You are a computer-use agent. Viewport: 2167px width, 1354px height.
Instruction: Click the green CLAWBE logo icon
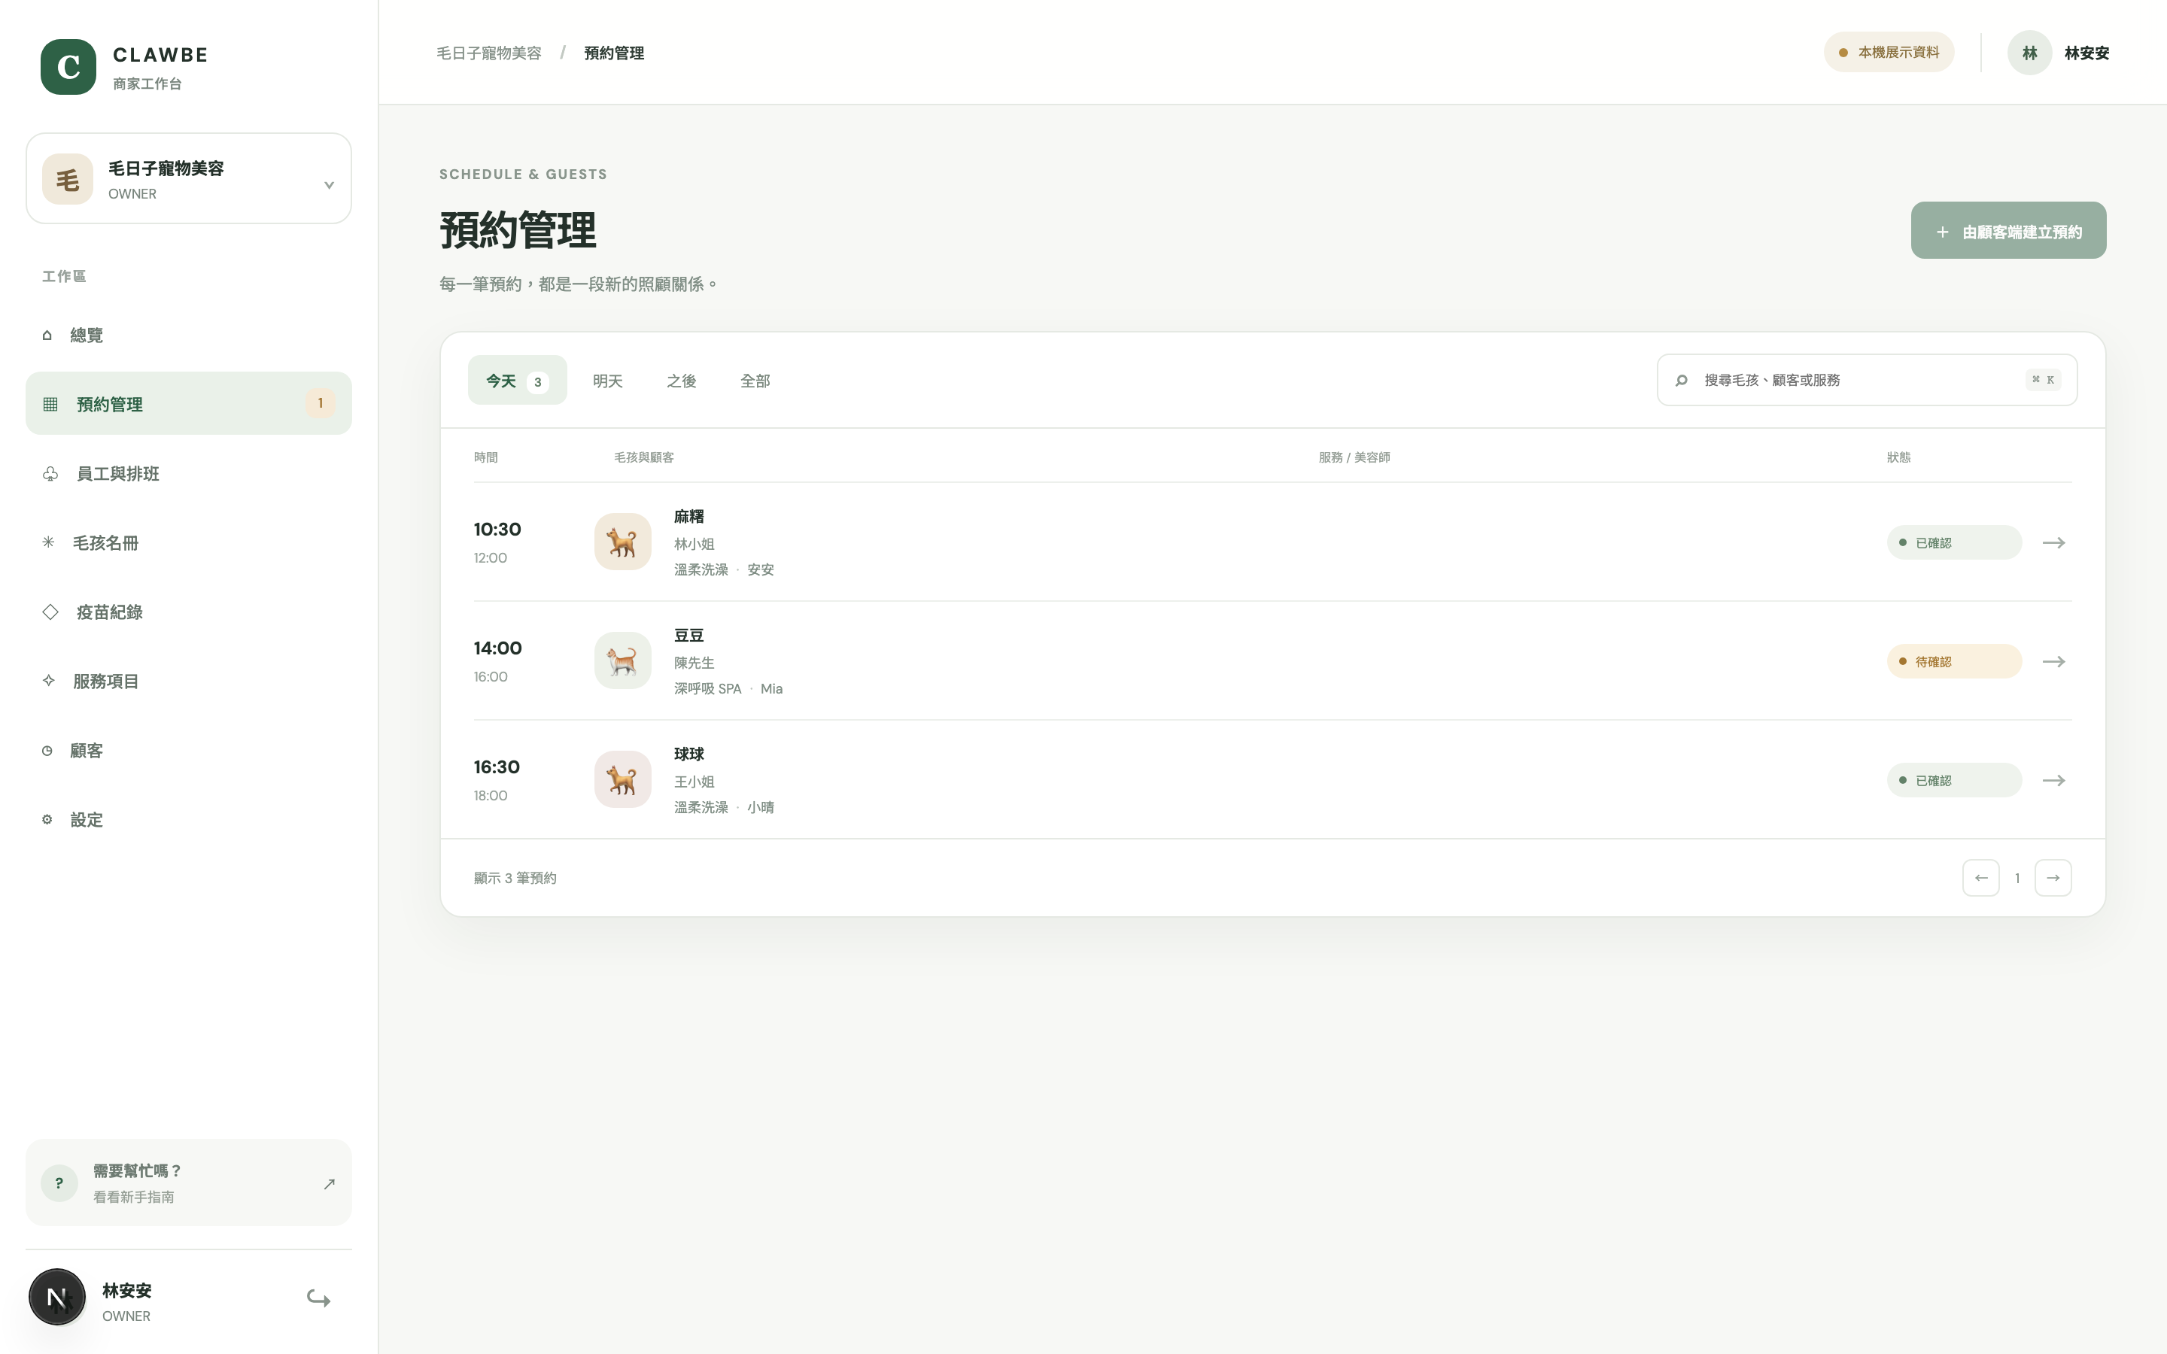point(68,66)
